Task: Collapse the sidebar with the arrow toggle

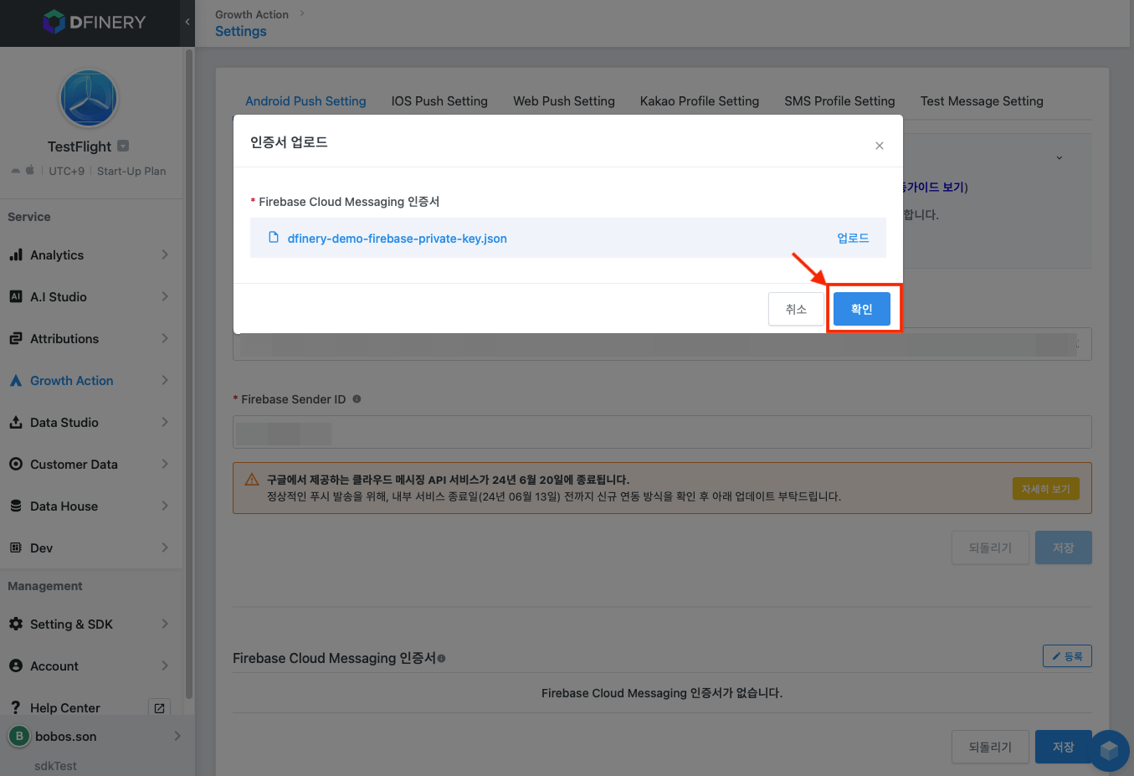Action: 187,22
